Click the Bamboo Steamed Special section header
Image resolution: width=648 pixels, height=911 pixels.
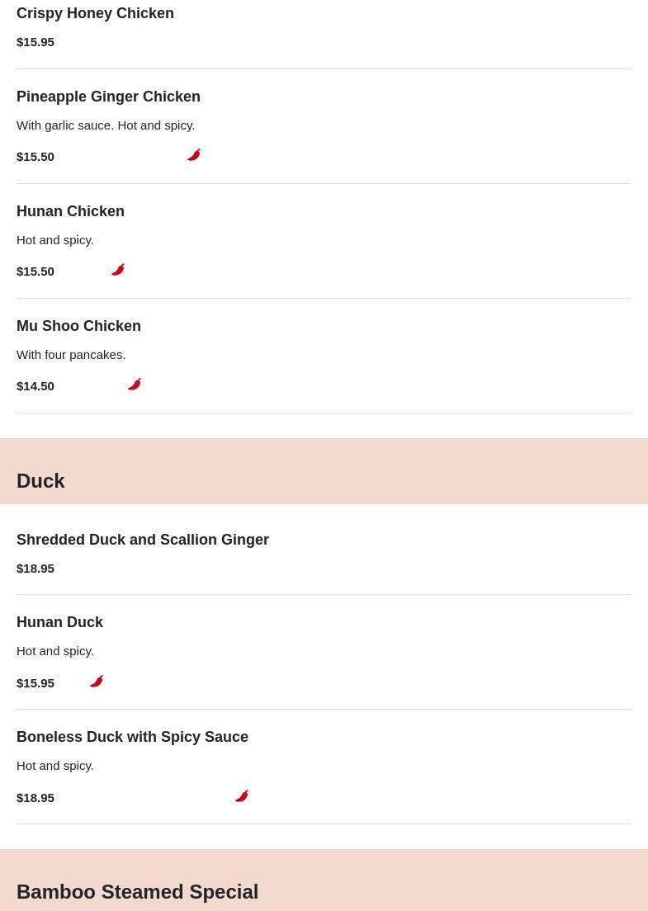pyautogui.click(x=137, y=891)
